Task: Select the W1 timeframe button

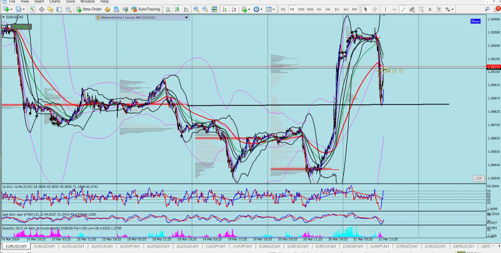Action: click(346, 9)
